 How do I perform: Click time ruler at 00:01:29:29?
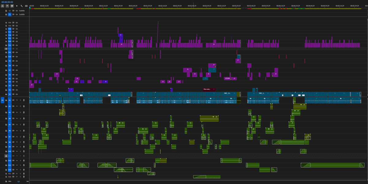tap(118, 6)
